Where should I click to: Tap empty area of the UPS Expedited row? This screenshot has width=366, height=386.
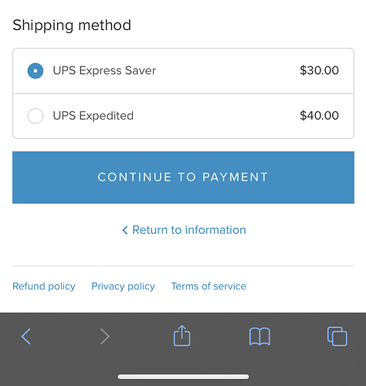pyautogui.click(x=216, y=116)
